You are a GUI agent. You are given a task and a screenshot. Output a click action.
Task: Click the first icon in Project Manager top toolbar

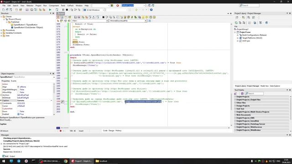237,17
